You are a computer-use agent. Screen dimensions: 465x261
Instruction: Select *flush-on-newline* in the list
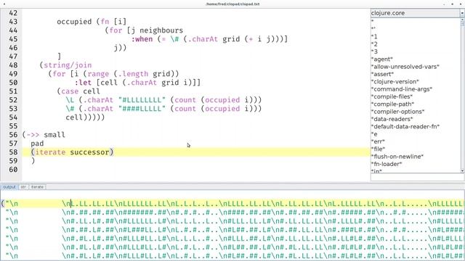[x=397, y=157]
